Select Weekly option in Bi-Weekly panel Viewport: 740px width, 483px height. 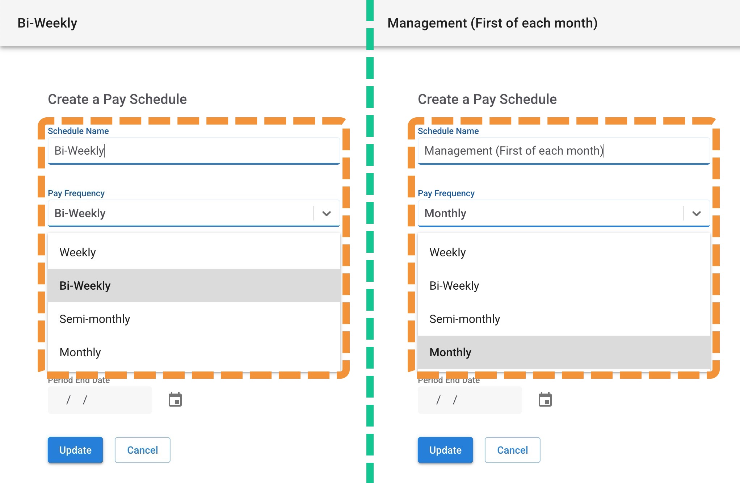(194, 252)
